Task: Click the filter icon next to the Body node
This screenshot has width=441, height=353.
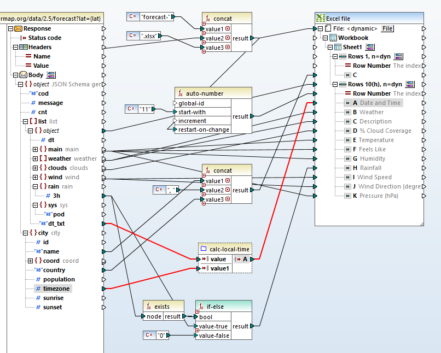Action: pyautogui.click(x=51, y=75)
